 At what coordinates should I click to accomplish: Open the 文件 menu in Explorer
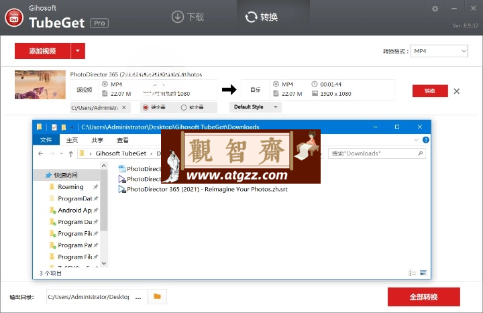point(46,140)
